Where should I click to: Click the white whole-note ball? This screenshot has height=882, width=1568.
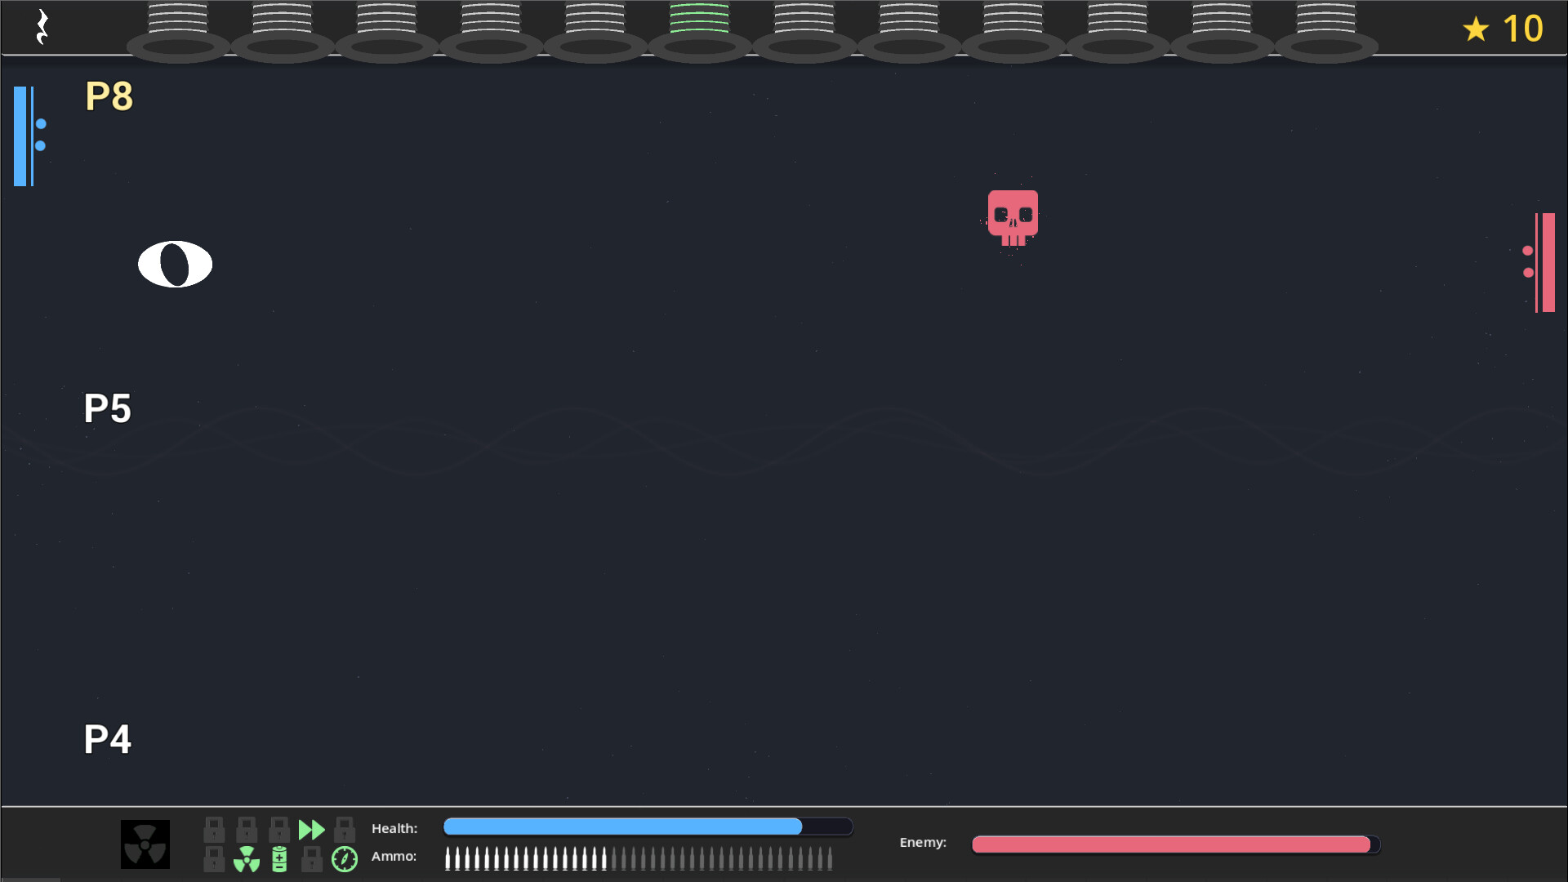[175, 264]
